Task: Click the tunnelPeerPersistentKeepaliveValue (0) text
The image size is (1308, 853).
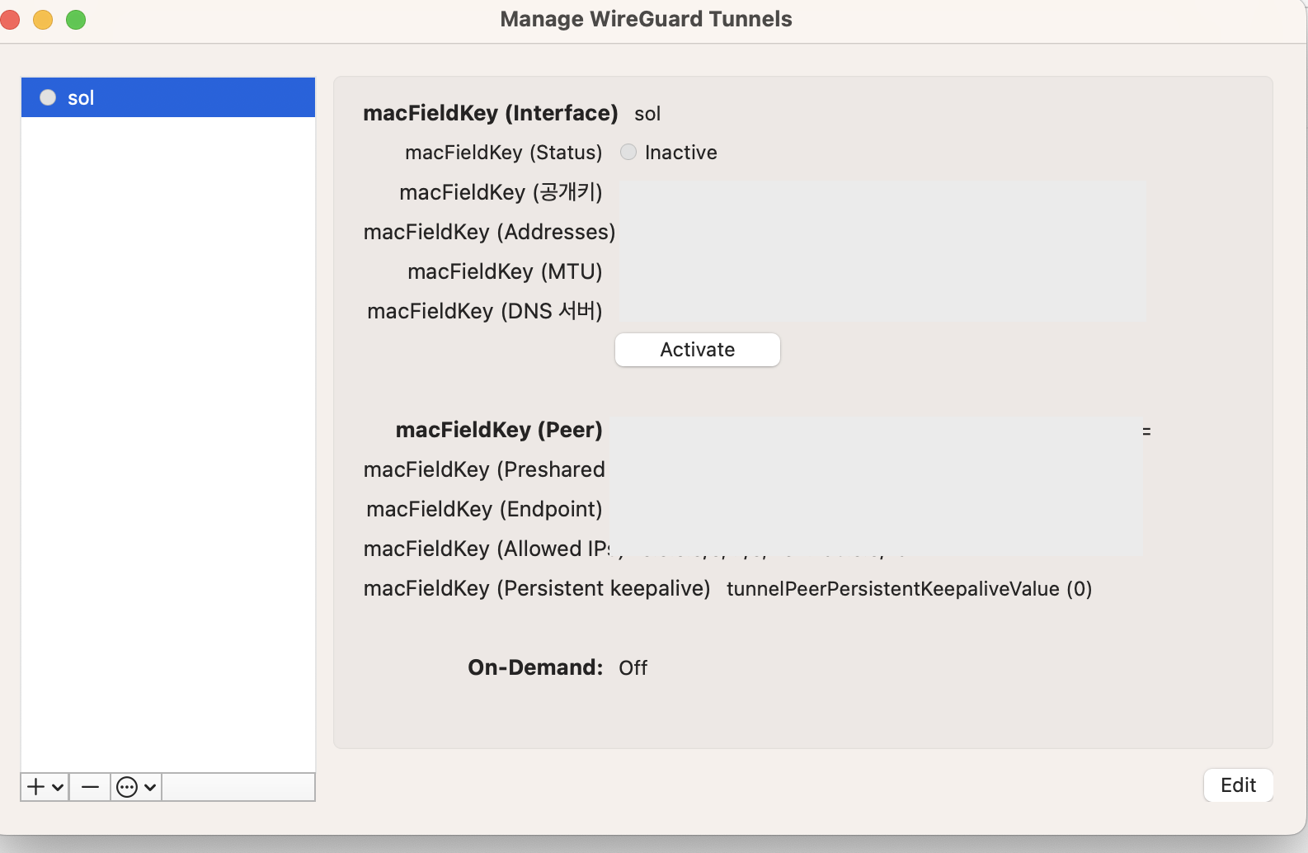Action: pos(910,589)
